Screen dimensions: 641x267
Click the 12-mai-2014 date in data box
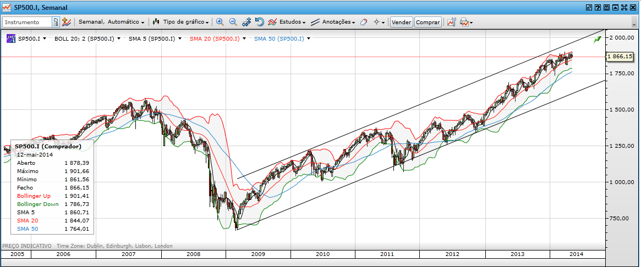pyautogui.click(x=35, y=155)
